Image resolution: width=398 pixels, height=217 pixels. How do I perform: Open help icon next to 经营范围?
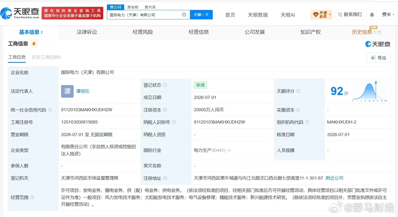tap(32, 197)
